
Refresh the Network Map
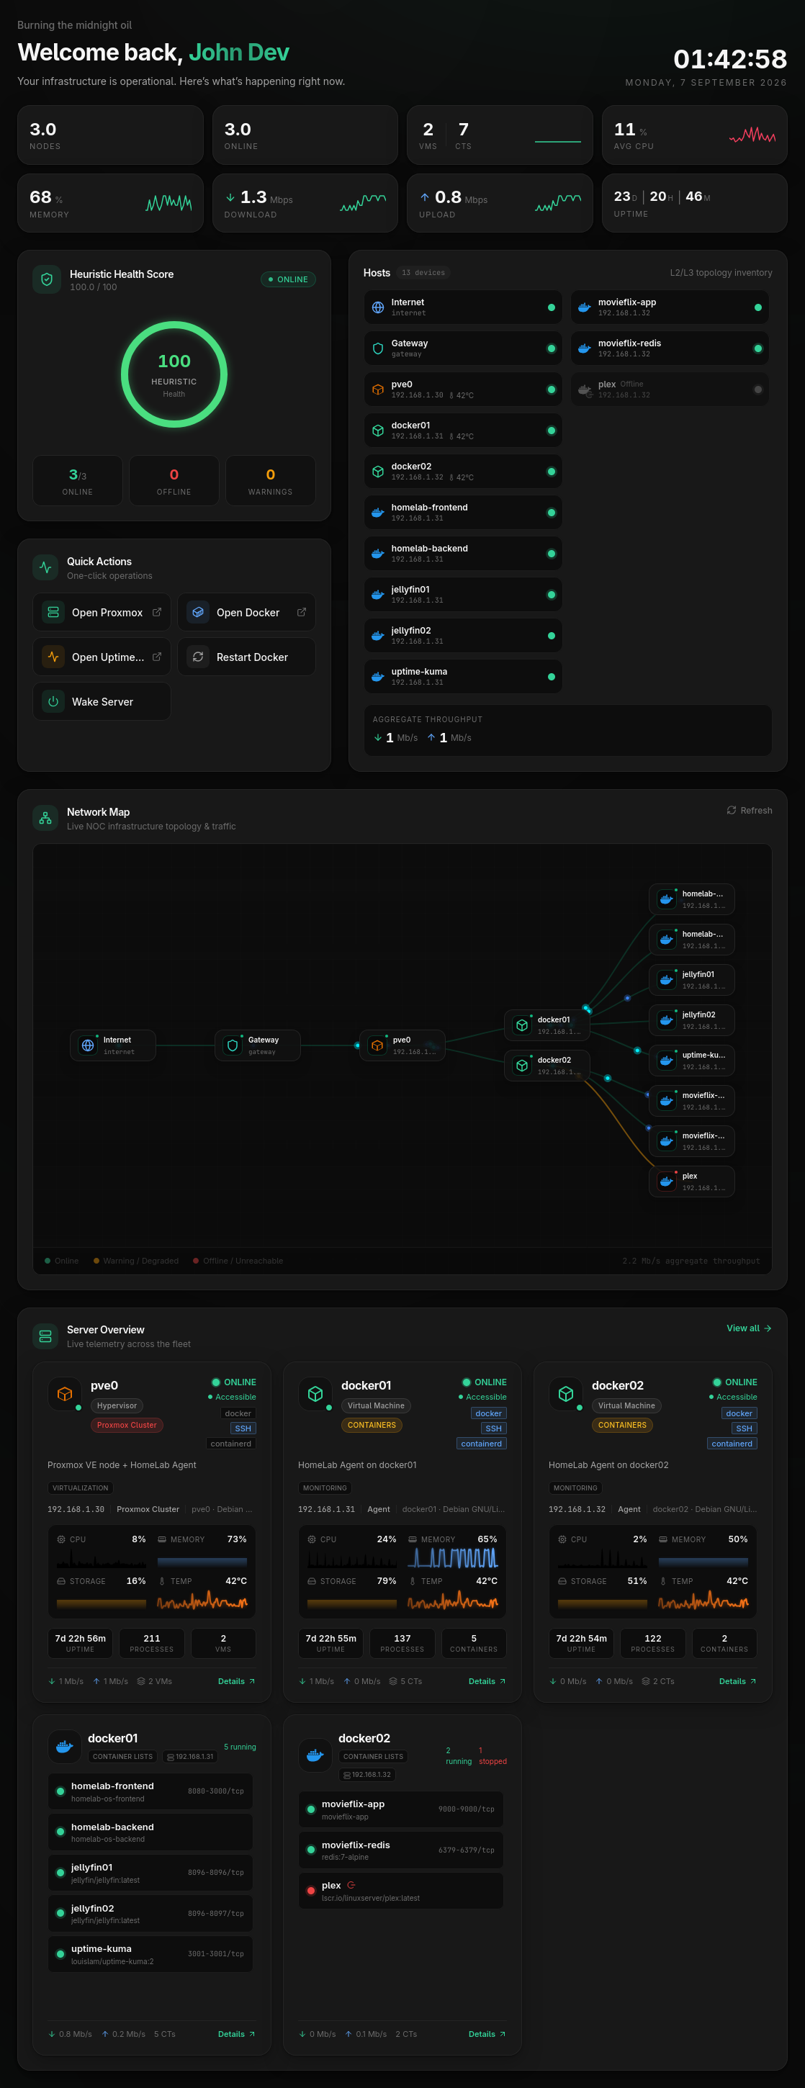749,811
